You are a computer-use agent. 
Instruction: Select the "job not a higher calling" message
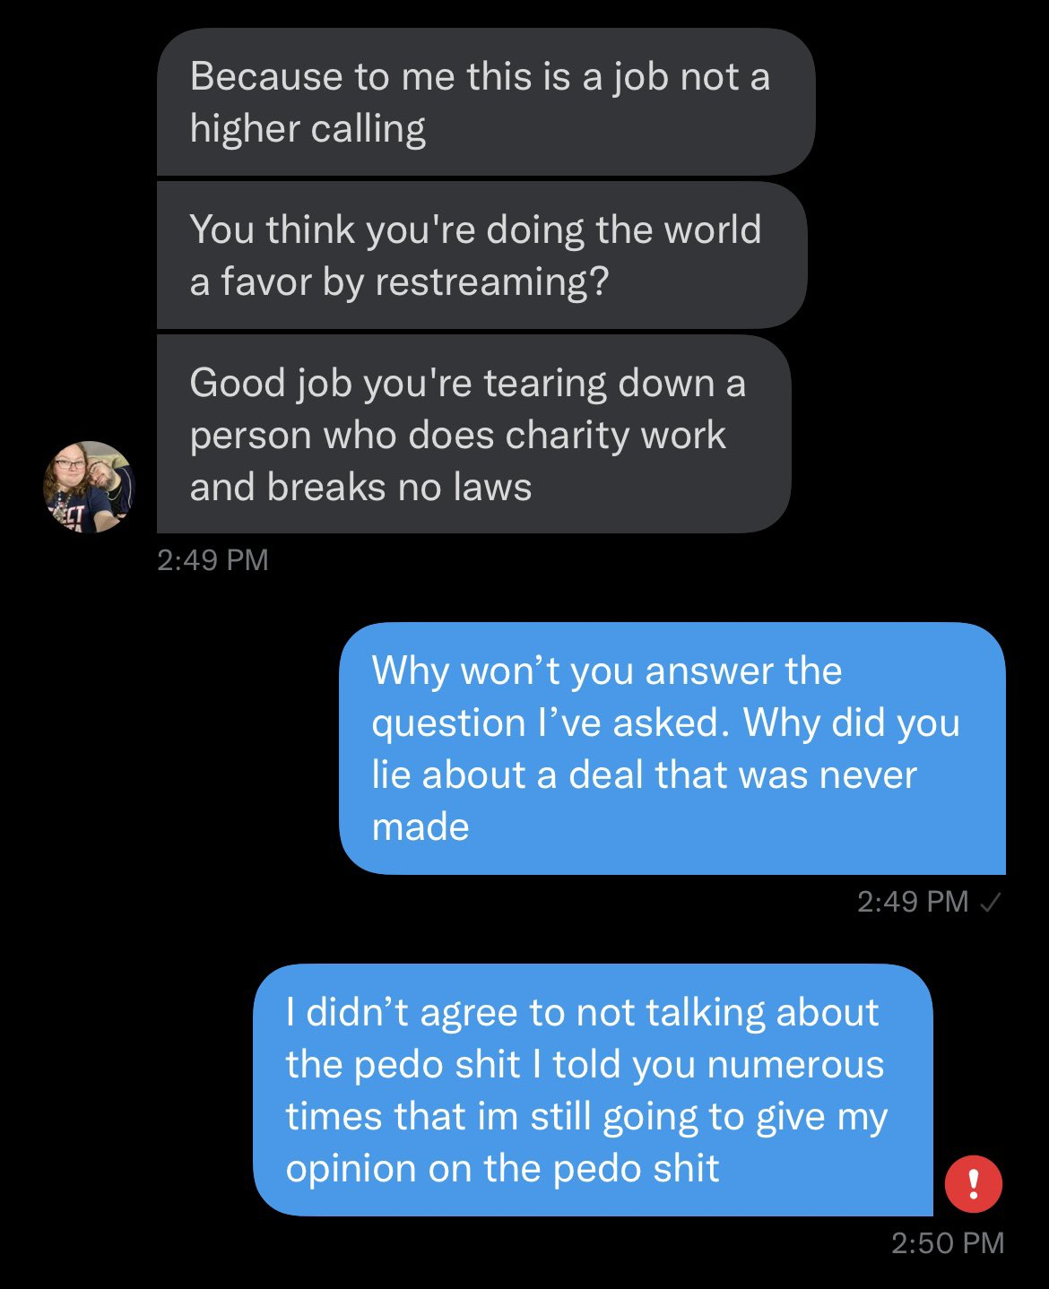point(486,102)
